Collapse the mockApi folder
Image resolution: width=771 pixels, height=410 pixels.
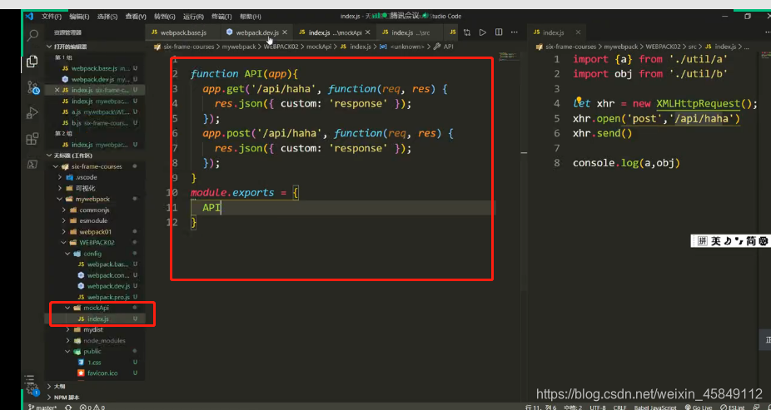pos(96,308)
